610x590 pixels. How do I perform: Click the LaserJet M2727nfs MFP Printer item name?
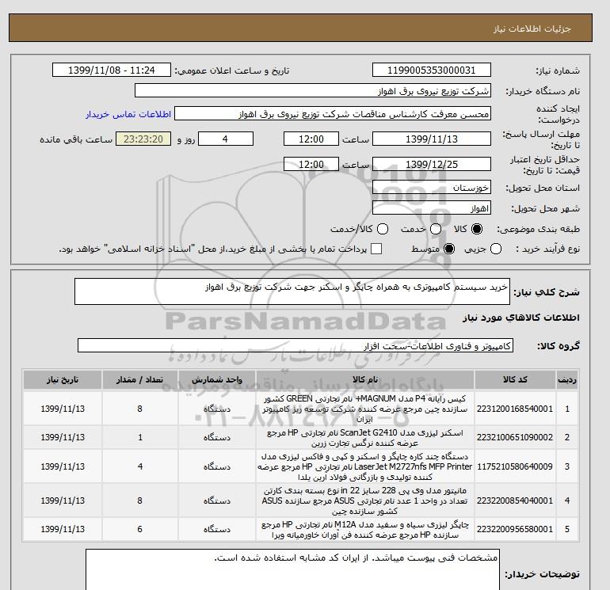365,466
